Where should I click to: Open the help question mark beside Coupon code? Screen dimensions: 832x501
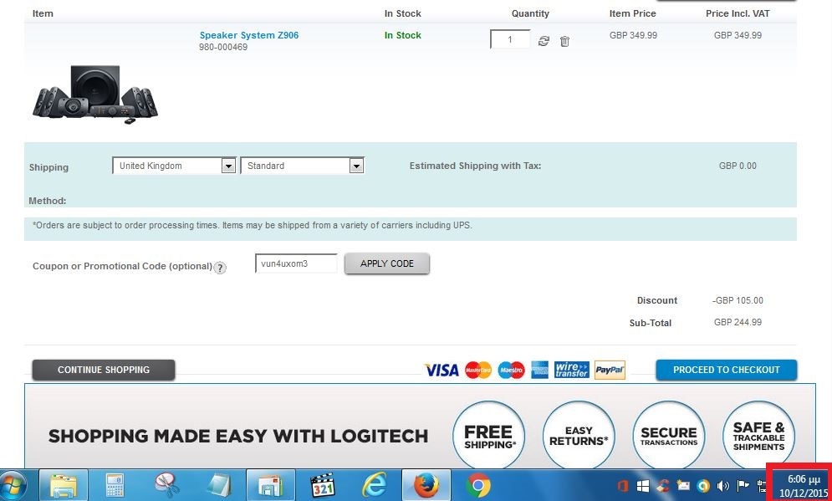tap(220, 268)
